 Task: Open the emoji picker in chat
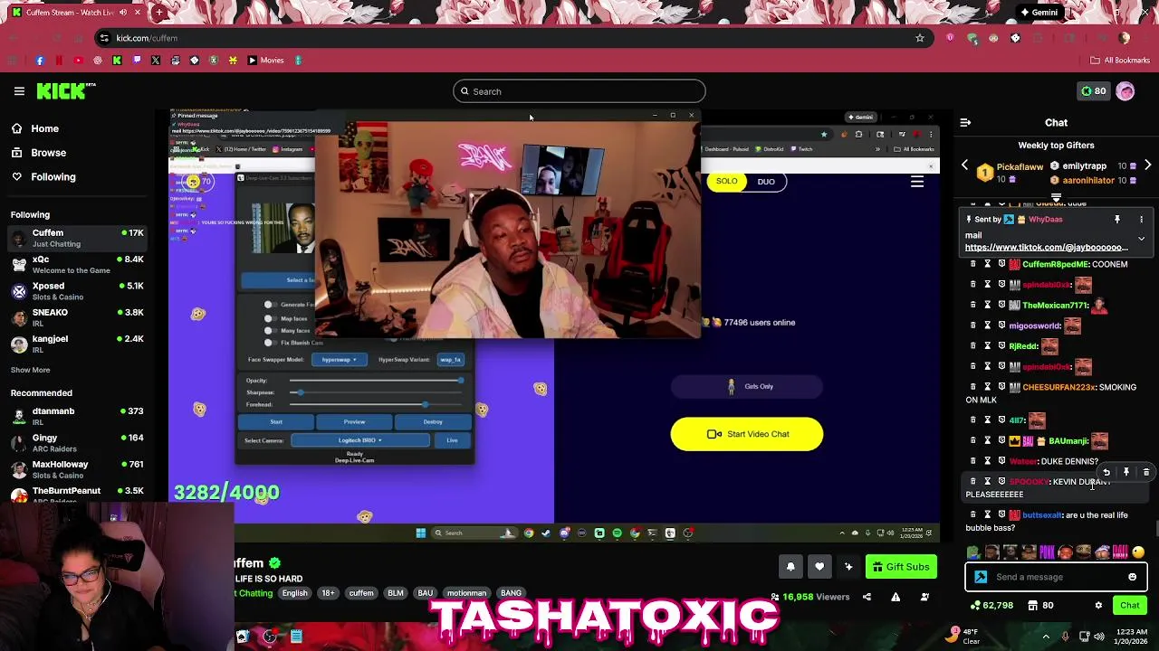(1132, 577)
